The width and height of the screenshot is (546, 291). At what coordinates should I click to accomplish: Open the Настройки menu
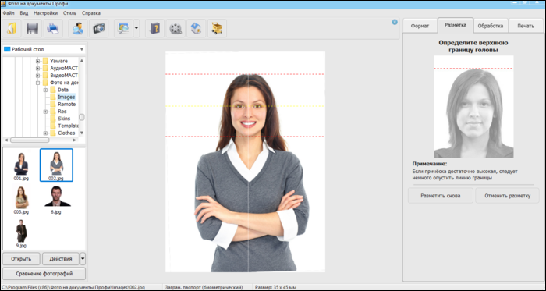point(45,13)
